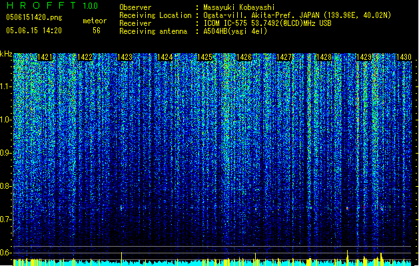Click the Receiving antenna label
Screen dimensions: 419x266
click(153, 31)
